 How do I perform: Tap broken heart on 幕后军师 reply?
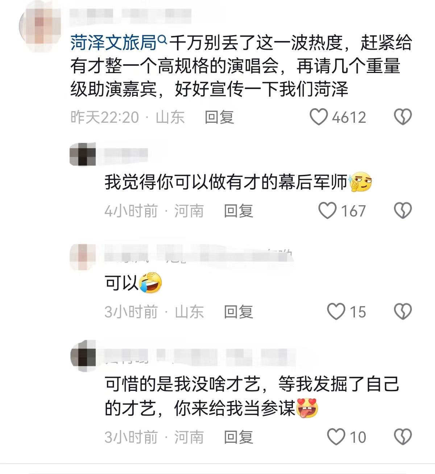pos(403,211)
